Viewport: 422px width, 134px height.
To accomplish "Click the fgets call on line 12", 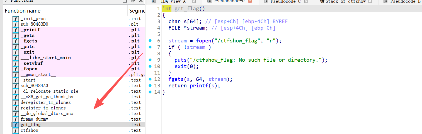I will coord(176,79).
